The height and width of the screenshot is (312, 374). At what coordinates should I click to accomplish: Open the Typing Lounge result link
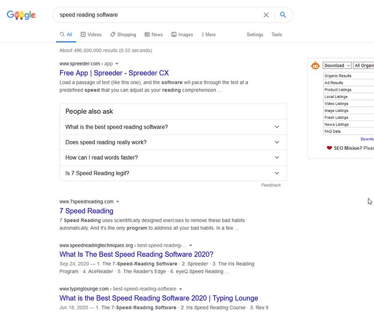[158, 298]
